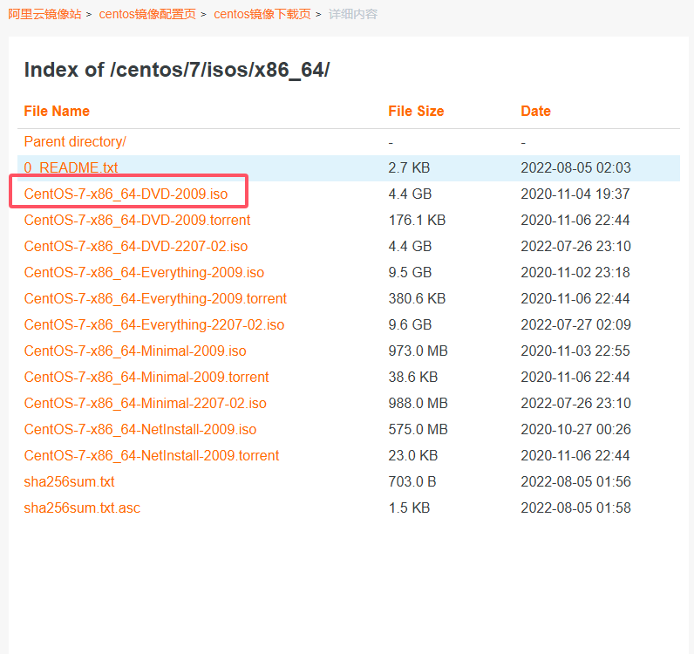Download CentOS-7-x86_64-DVD-2009.iso
This screenshot has width=694, height=654.
[x=126, y=194]
